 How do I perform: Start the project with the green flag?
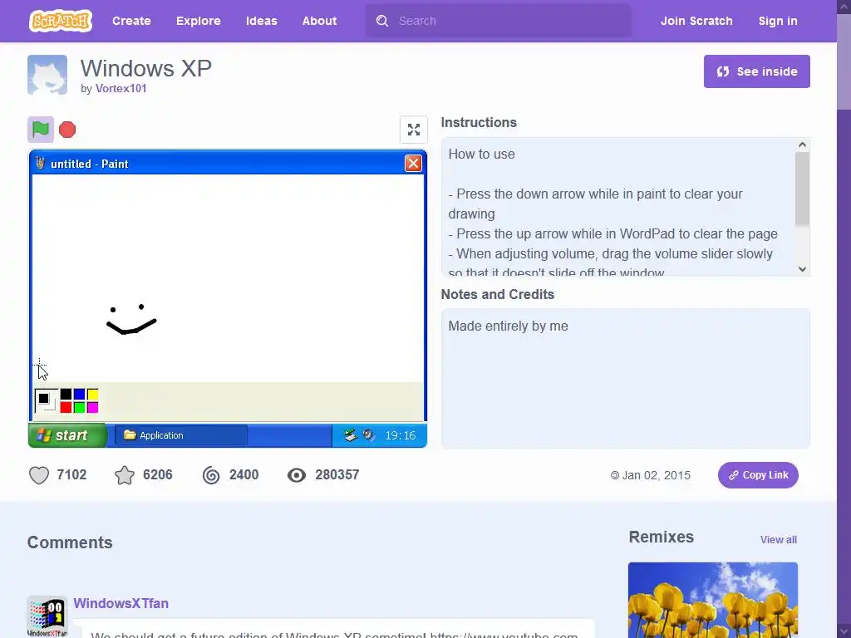pyautogui.click(x=41, y=130)
